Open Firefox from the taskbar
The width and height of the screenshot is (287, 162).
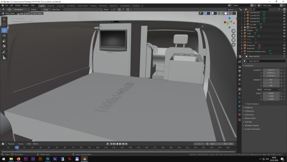coord(18,159)
